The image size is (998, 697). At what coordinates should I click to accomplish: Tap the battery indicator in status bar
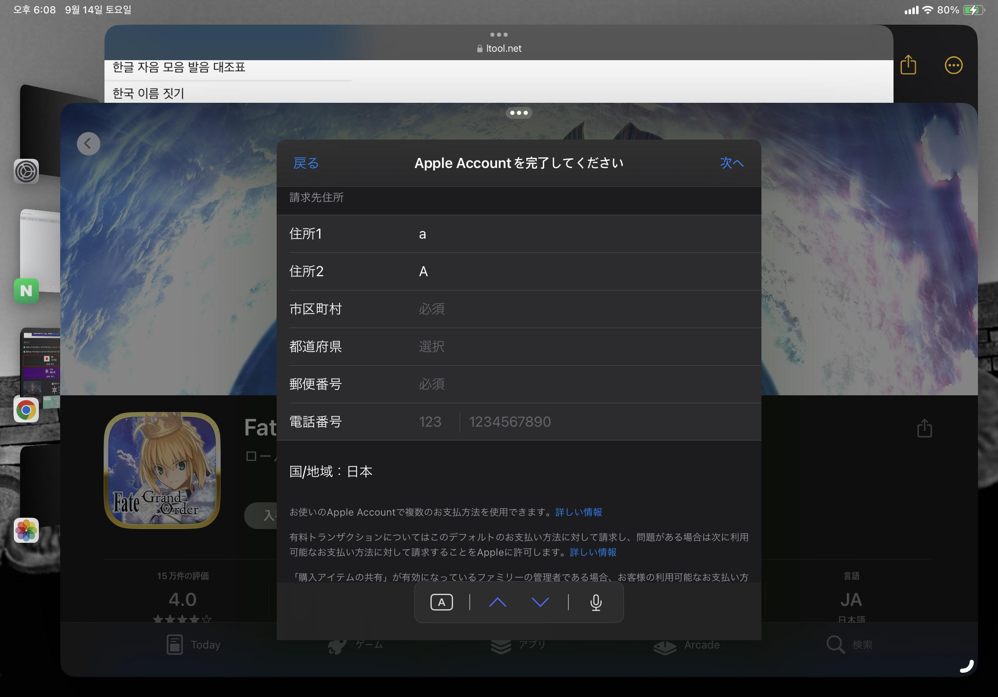click(x=974, y=10)
